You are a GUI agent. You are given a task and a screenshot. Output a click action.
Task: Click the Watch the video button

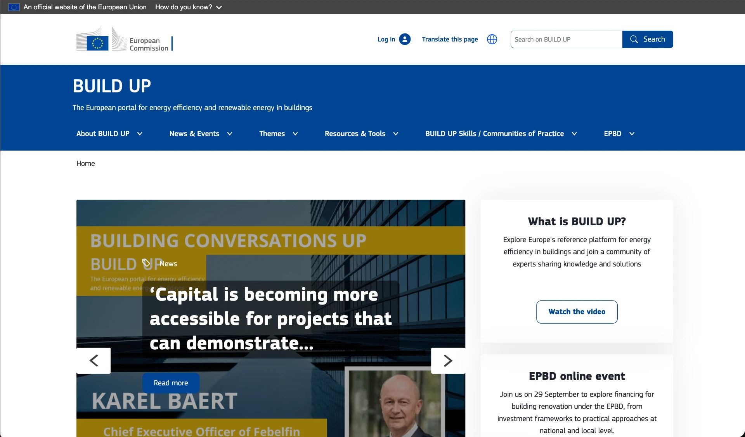point(577,312)
